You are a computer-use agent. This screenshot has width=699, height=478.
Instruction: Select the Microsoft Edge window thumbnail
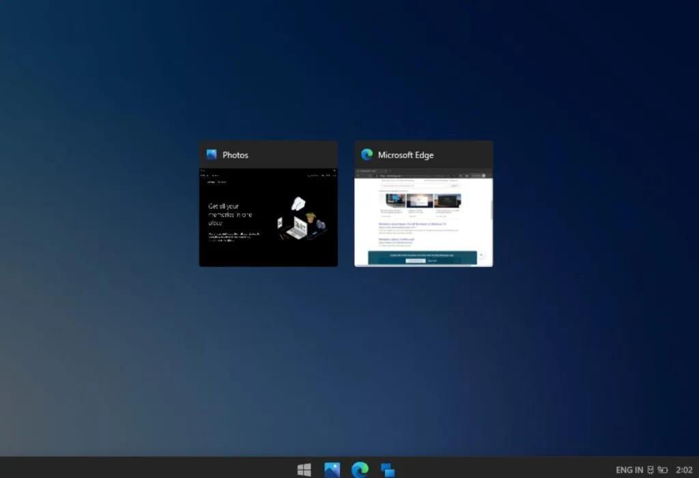[423, 219]
